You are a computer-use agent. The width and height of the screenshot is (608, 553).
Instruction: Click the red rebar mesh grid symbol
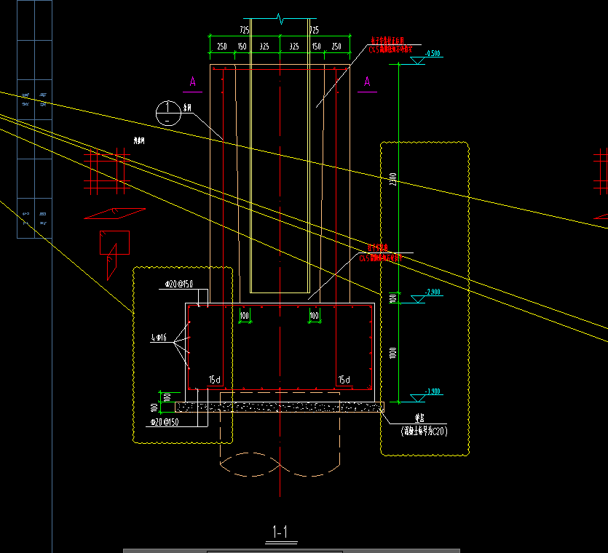point(107,171)
